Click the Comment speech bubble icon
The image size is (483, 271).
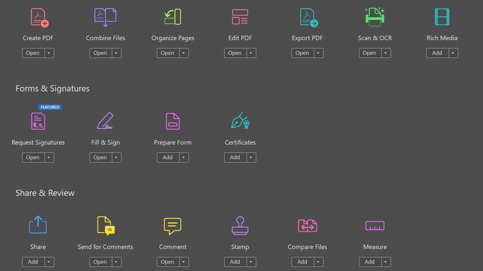173,226
